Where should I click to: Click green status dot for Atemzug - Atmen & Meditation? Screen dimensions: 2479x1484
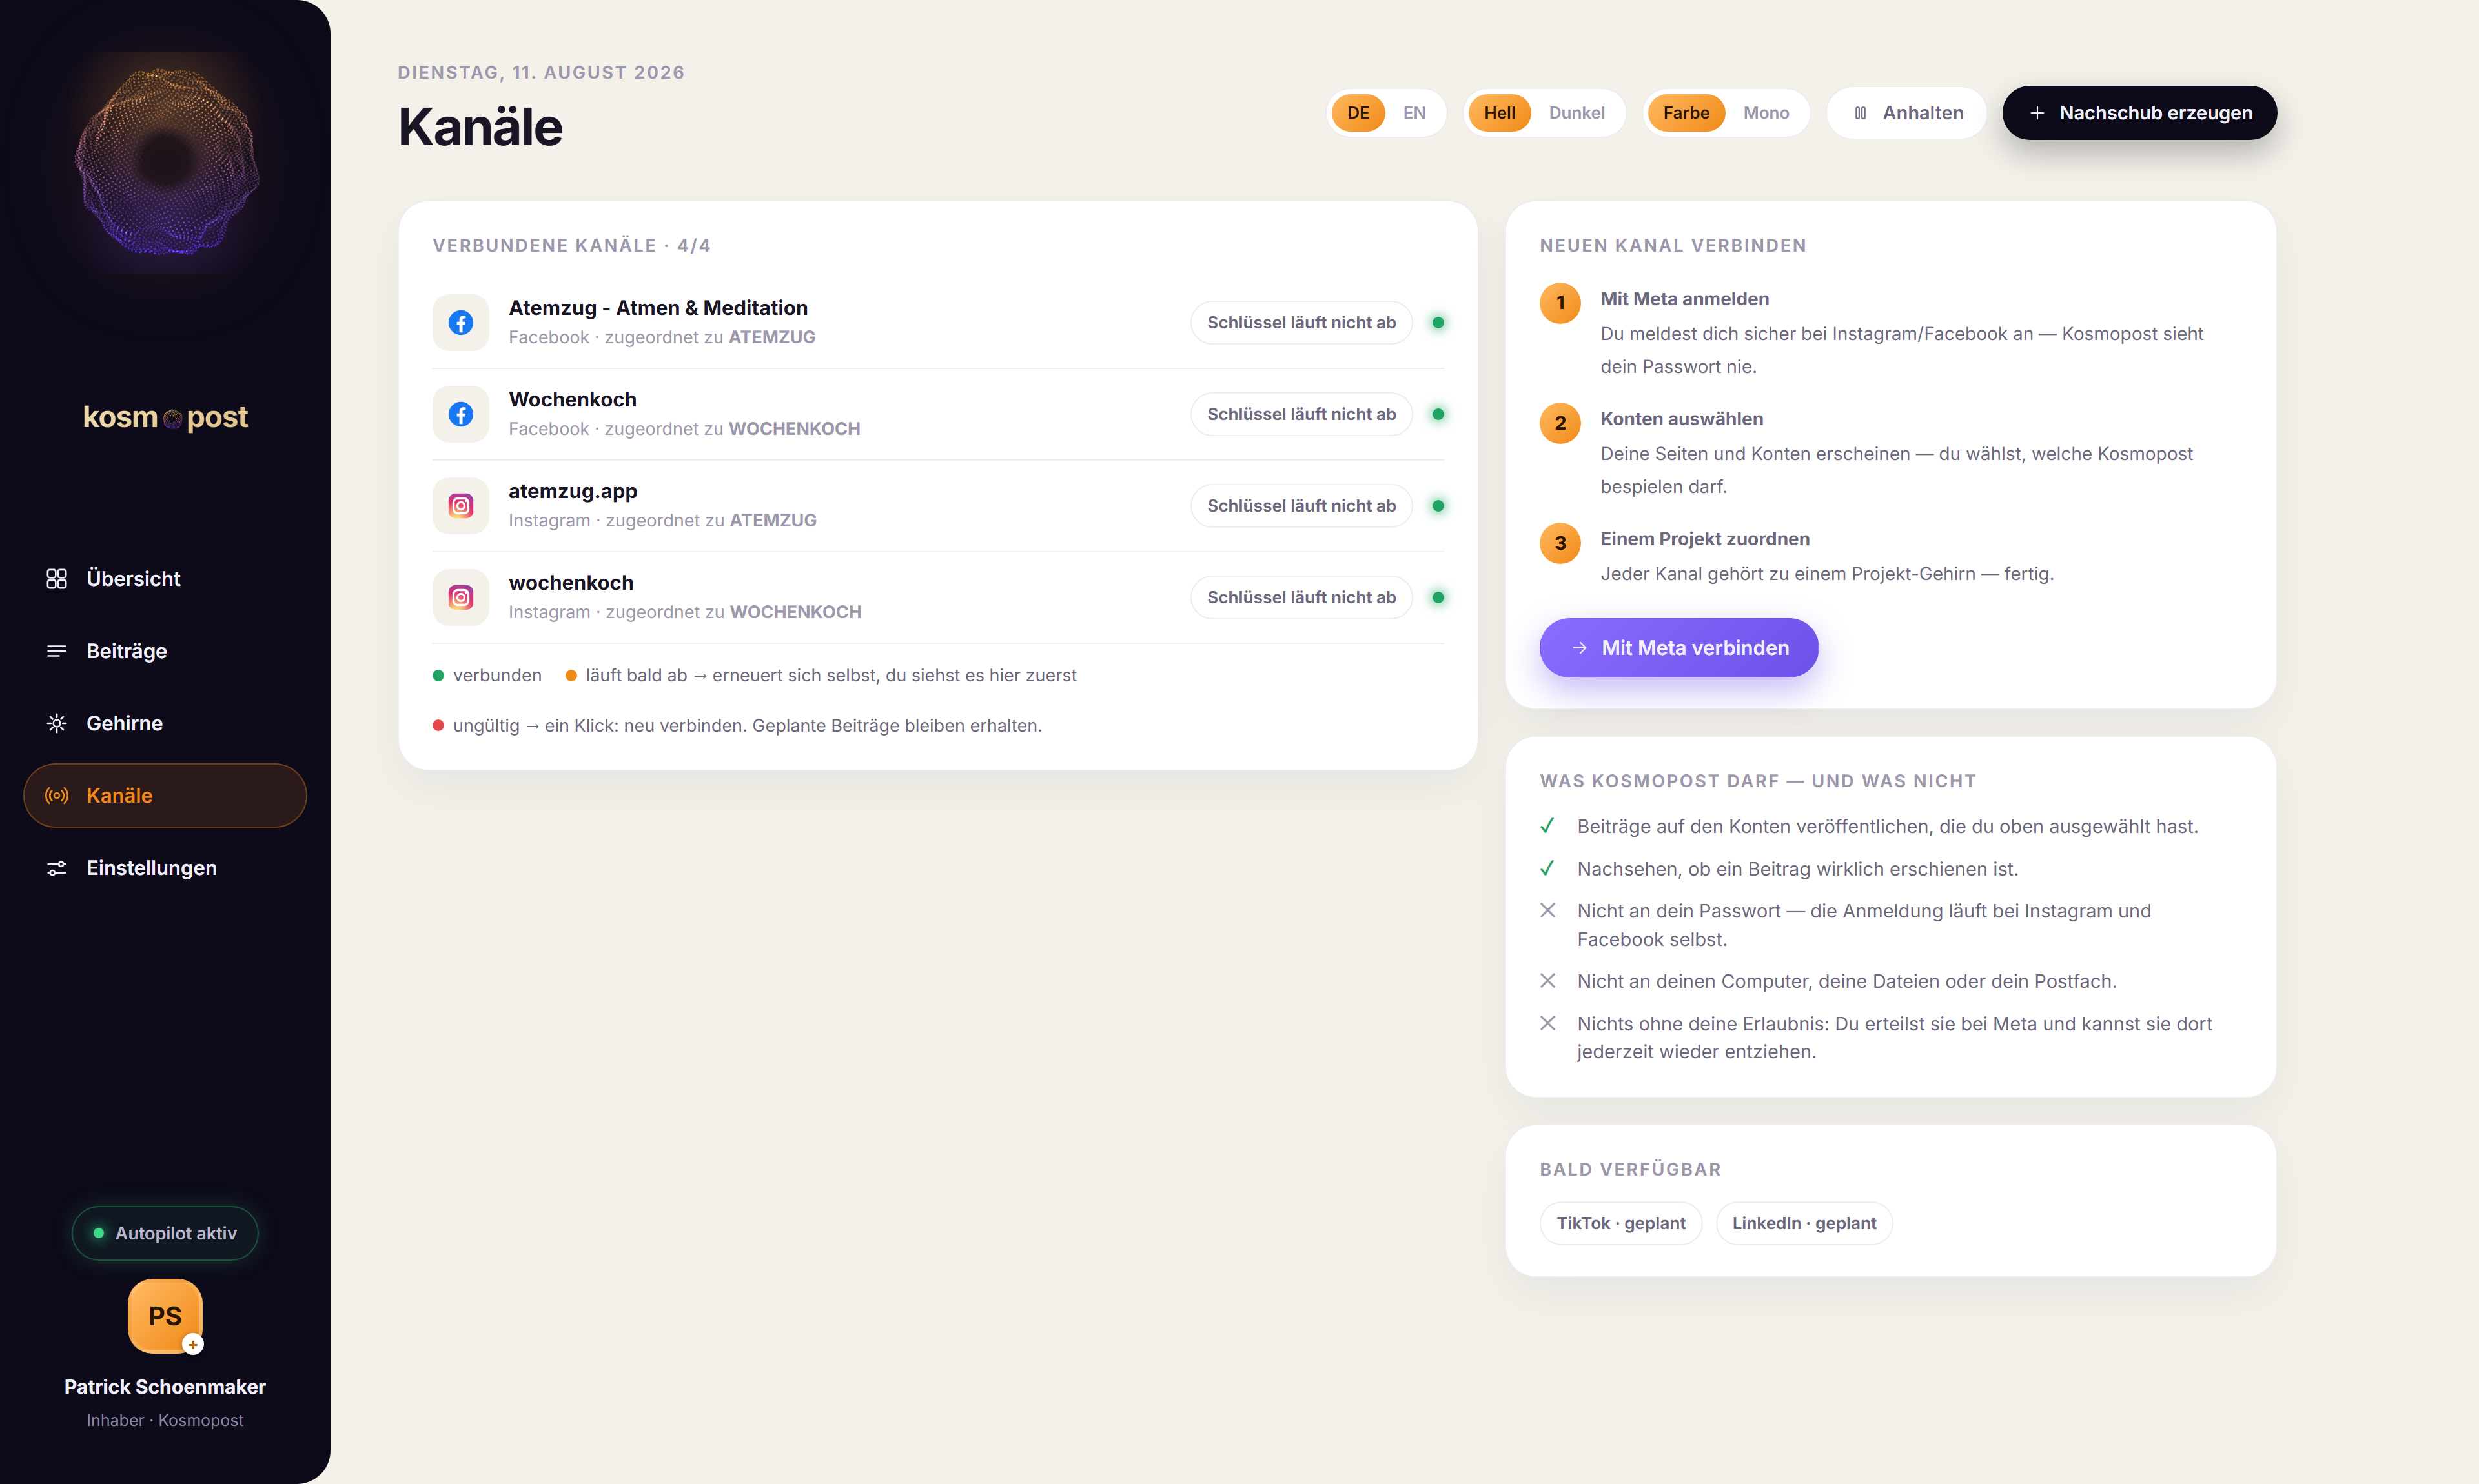coord(1438,322)
